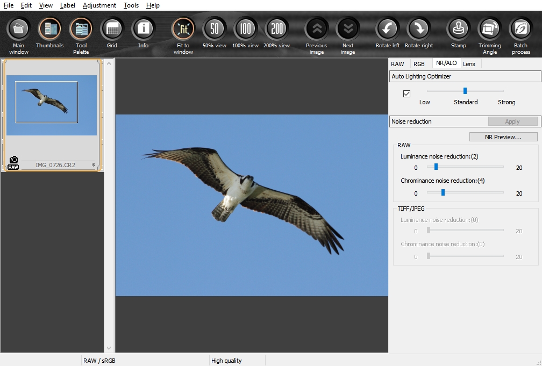Toggle the Tool Palette panel
542x366 pixels.
(x=81, y=30)
